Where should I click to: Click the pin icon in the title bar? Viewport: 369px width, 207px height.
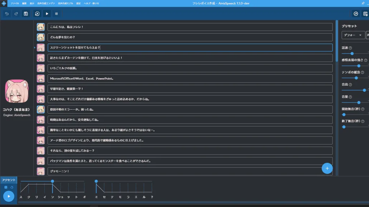[363, 3]
